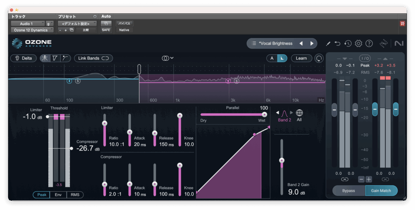
Task: Click the help question mark icon
Action: pos(369,43)
